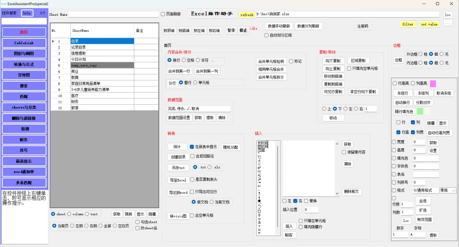Image resolution: width=459 pixels, height=247 pixels.
Task: Select the 全部 radio option
Action: click(100, 226)
